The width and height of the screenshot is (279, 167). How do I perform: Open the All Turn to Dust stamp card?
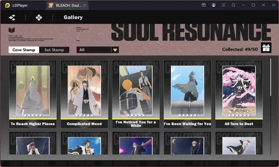tap(239, 94)
